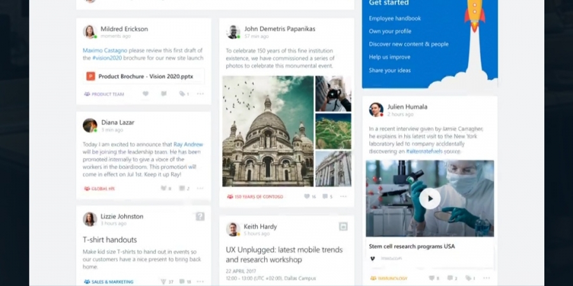The height and width of the screenshot is (286, 573).
Task: Open the large cathedral photo
Action: [x=267, y=132]
